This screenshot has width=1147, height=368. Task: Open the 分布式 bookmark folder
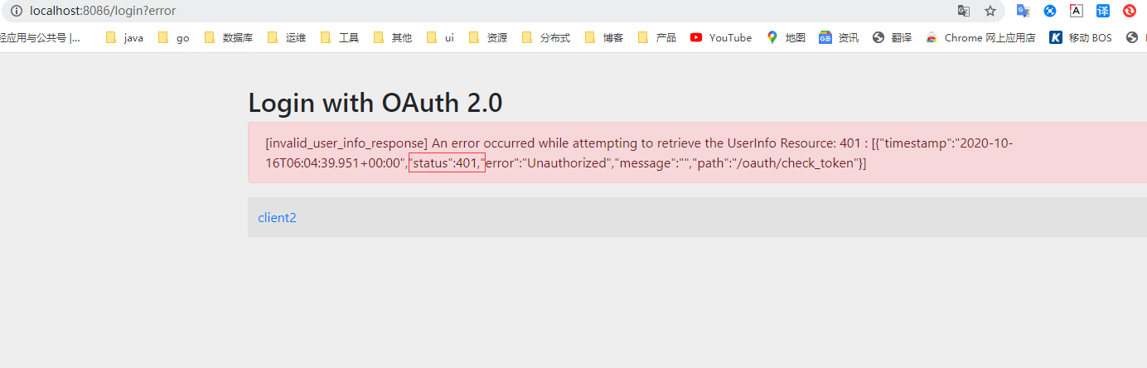(546, 37)
